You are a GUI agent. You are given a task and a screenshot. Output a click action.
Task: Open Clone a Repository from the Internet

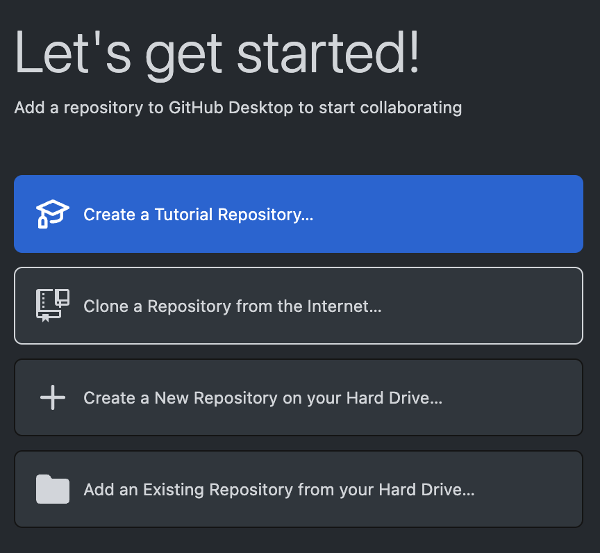pos(299,306)
